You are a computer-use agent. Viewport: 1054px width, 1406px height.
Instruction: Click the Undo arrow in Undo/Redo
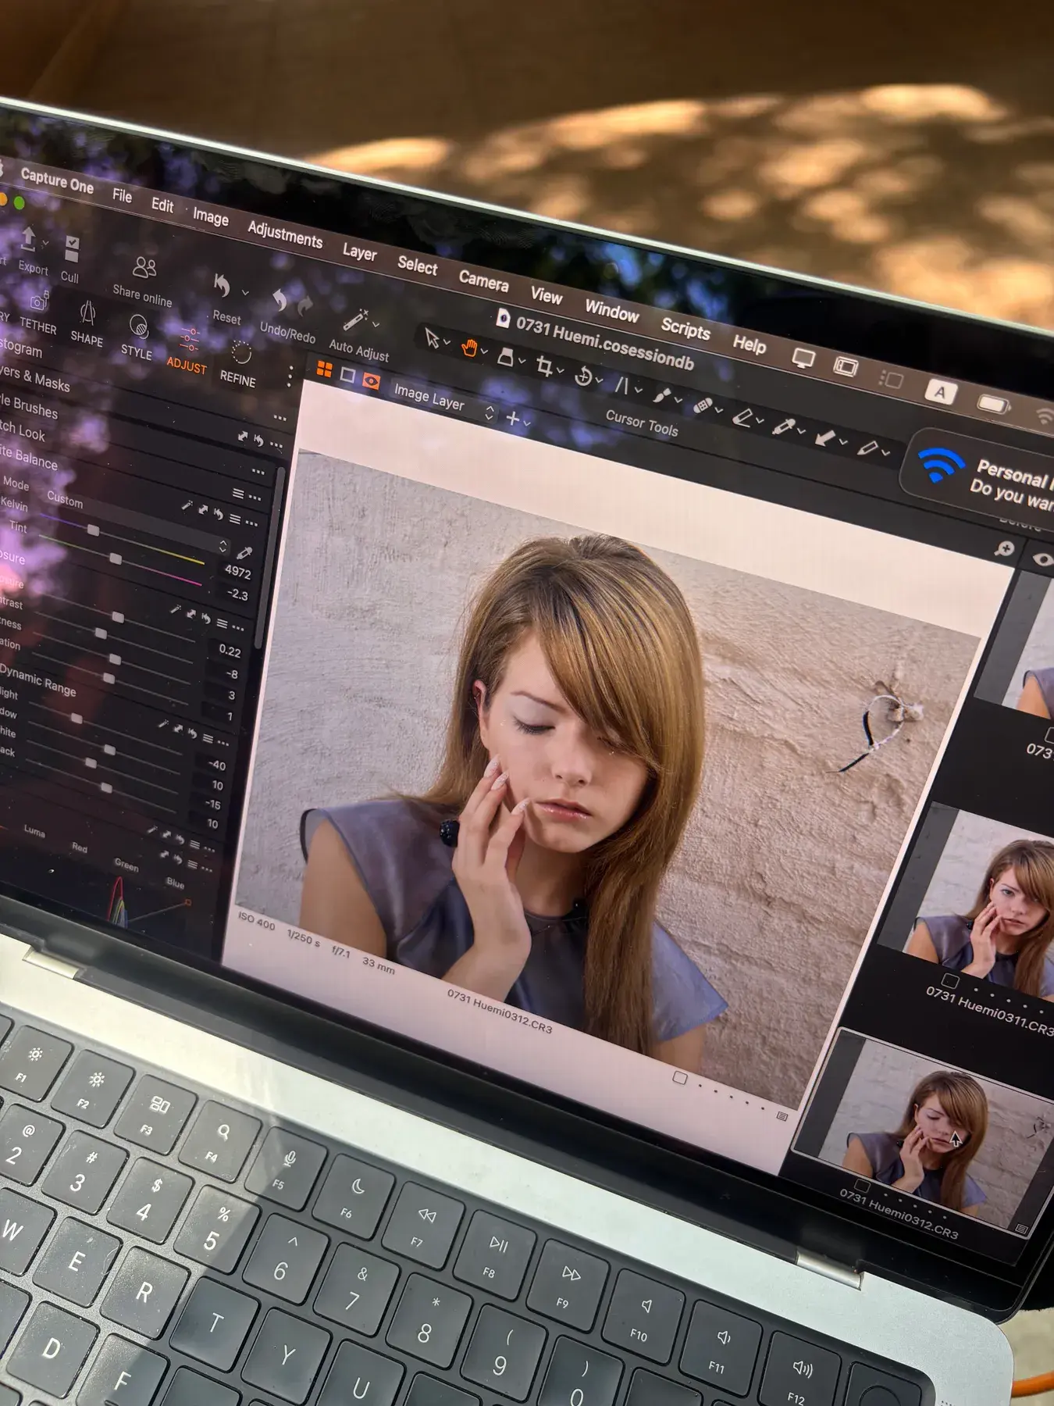[x=279, y=300]
